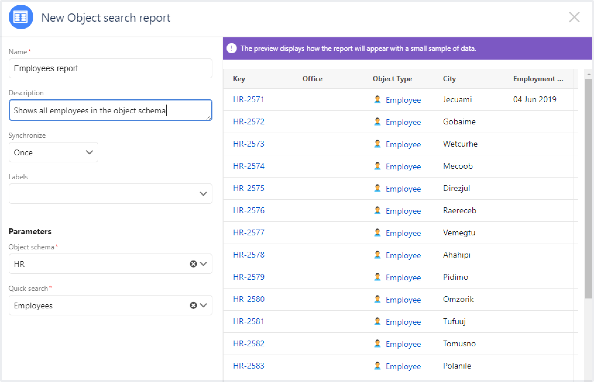The height and width of the screenshot is (382, 594).
Task: Open object HR-2576
Action: click(249, 211)
